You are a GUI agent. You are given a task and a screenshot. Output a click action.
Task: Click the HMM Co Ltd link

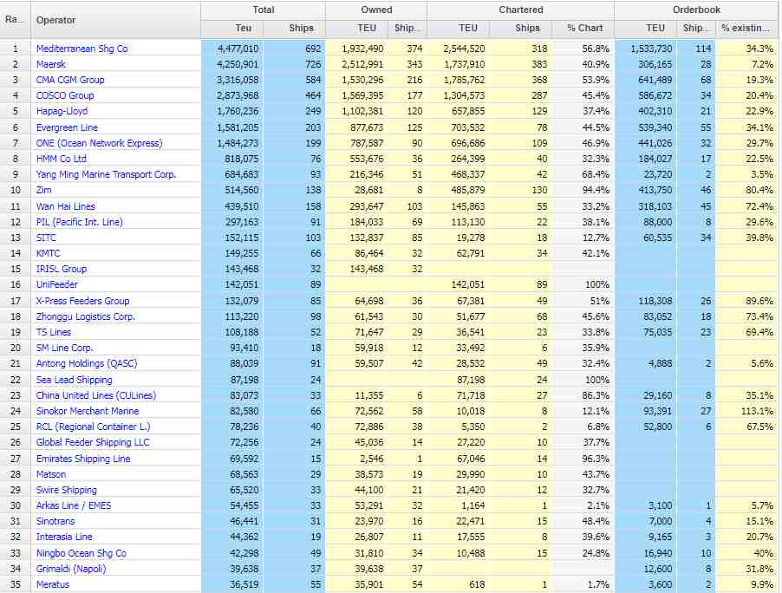[62, 159]
